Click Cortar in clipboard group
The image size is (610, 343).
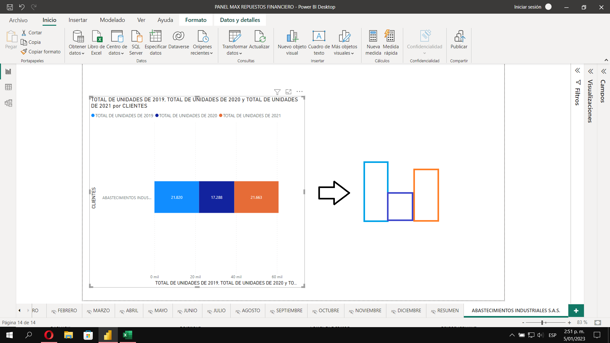pyautogui.click(x=32, y=33)
